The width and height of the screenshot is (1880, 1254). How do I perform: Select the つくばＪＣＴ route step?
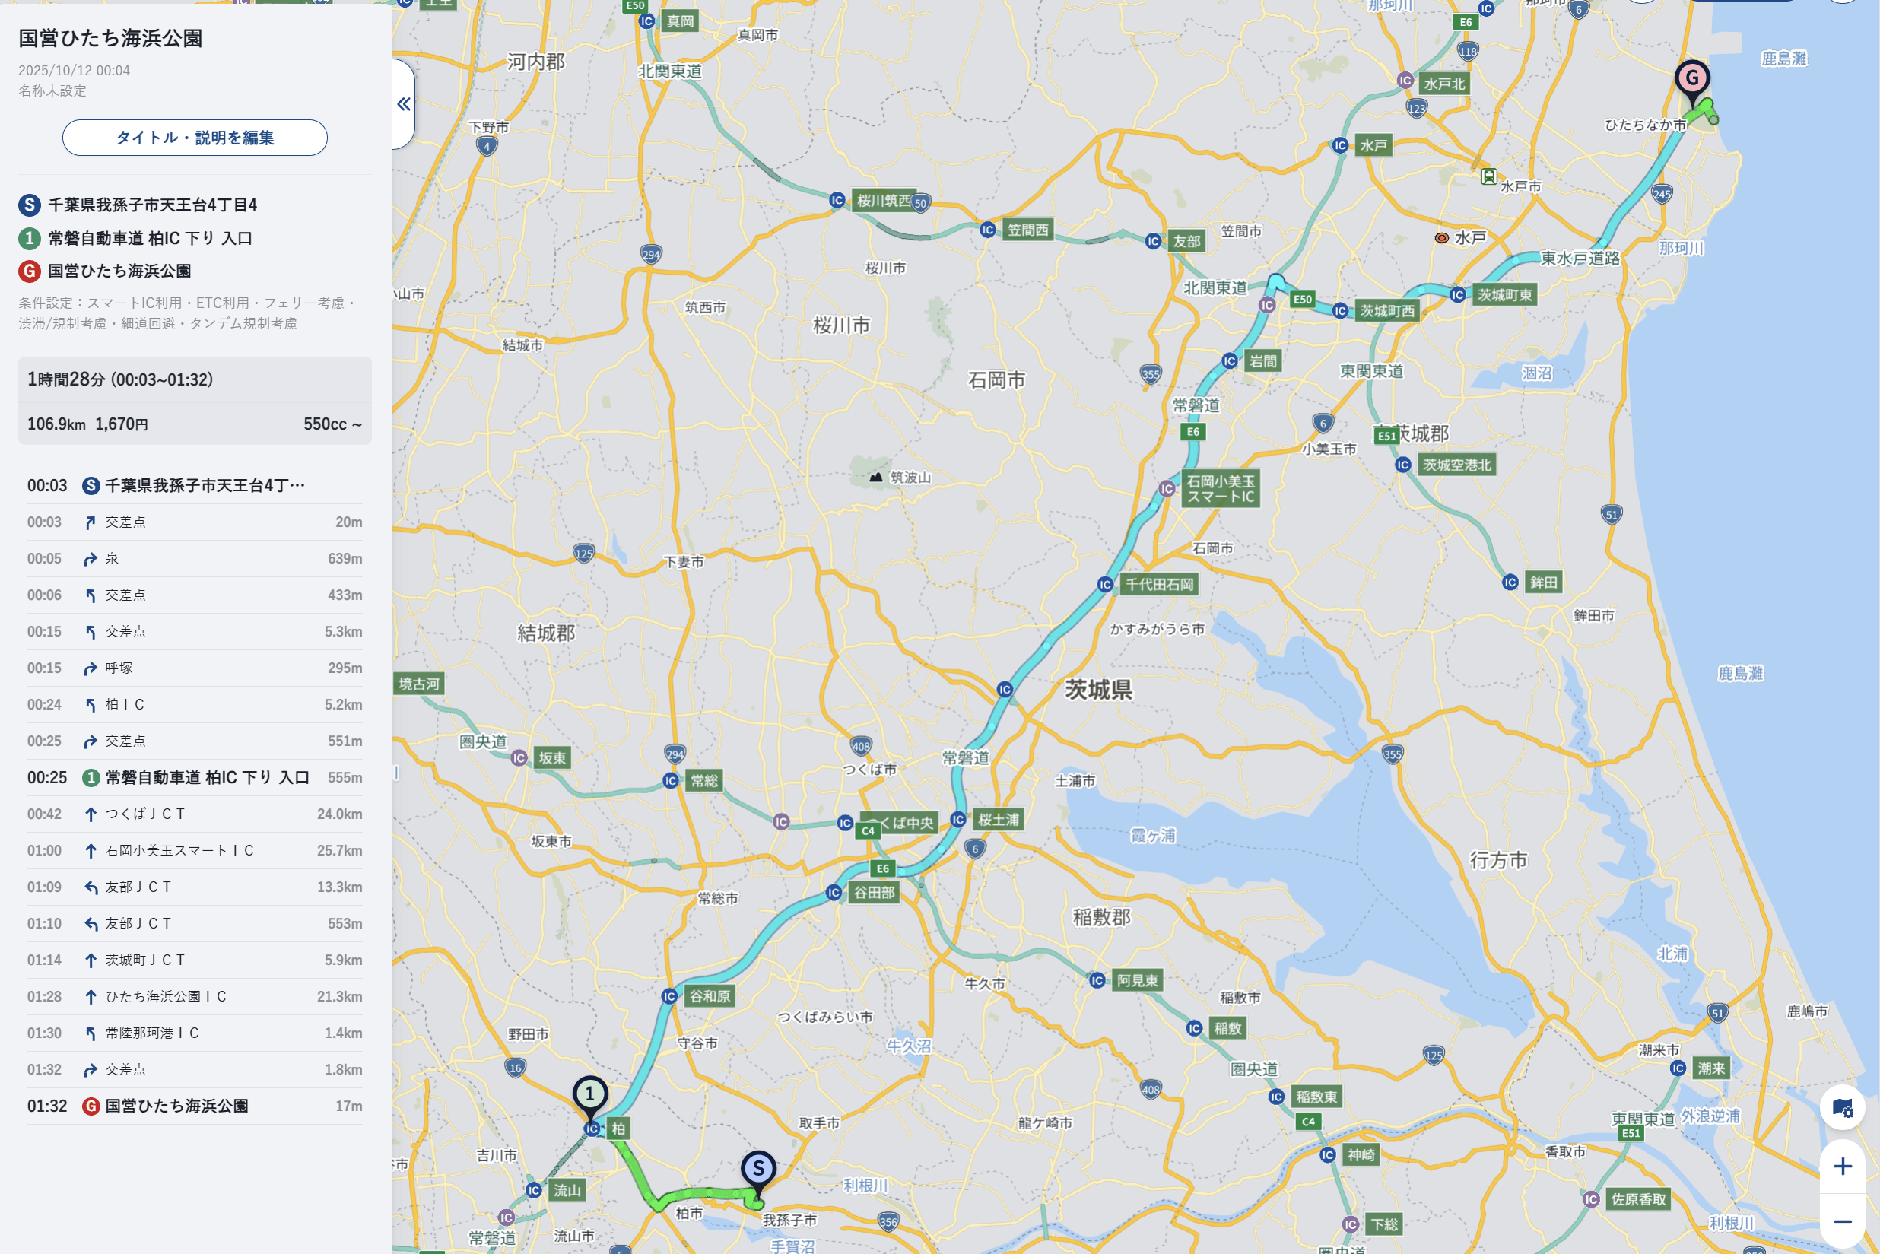[x=195, y=814]
